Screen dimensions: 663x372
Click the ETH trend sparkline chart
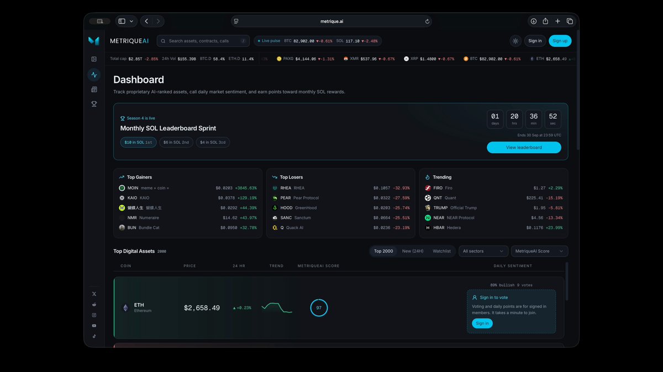pyautogui.click(x=277, y=308)
